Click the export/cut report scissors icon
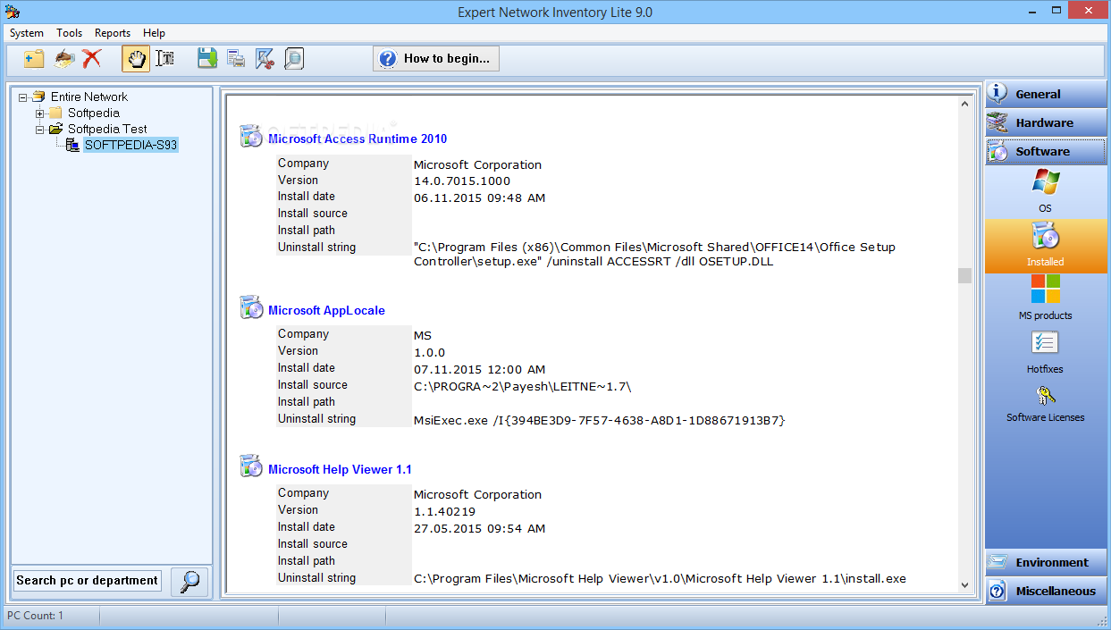Image resolution: width=1111 pixels, height=630 pixels. [x=265, y=59]
